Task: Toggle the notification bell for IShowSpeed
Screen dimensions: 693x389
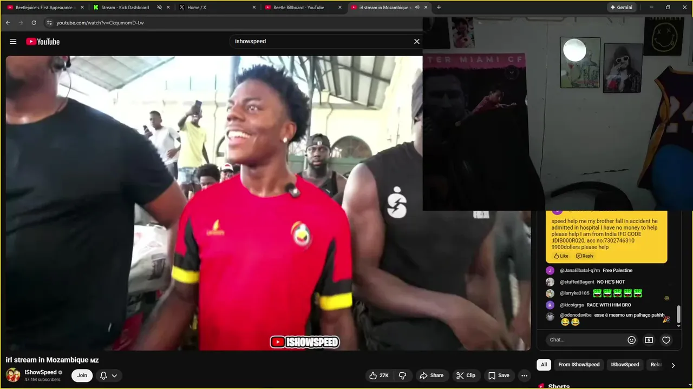Action: pos(103,375)
